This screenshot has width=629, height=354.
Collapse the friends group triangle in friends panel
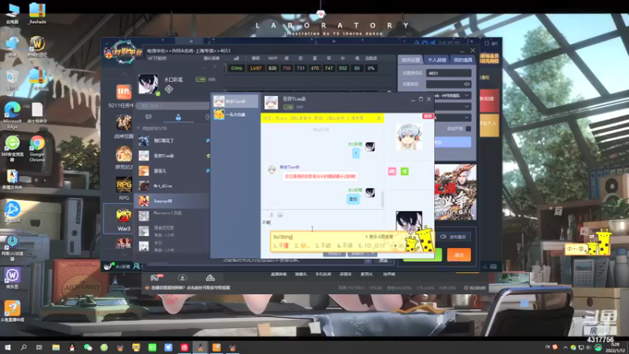(x=138, y=128)
